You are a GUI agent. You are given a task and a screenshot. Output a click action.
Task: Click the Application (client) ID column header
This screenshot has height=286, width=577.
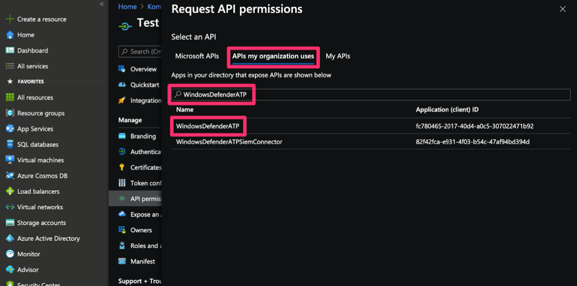coord(447,110)
